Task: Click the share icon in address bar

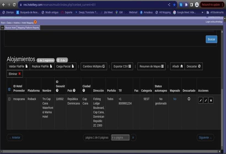Action: (169, 5)
